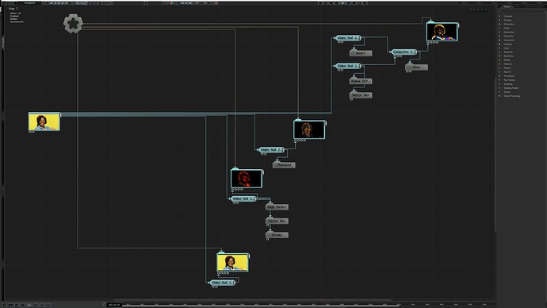Screen dimensions: 547x308
Task: Select the final composite output thumbnail node
Action: click(442, 32)
